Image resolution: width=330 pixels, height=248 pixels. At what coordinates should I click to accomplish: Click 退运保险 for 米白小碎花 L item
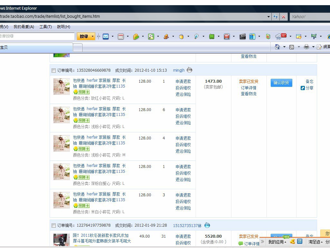pos(183,208)
